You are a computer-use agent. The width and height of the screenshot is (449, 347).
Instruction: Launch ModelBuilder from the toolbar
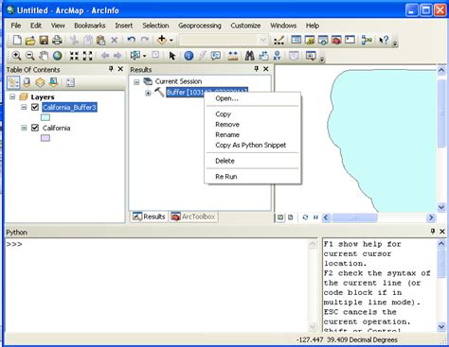pyautogui.click(x=367, y=40)
